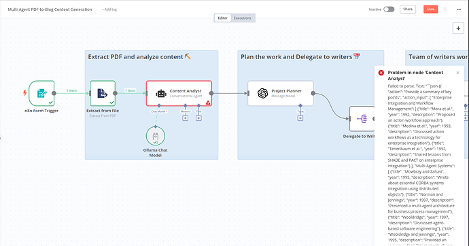
Task: Select the Extract from File node icon
Action: click(103, 93)
